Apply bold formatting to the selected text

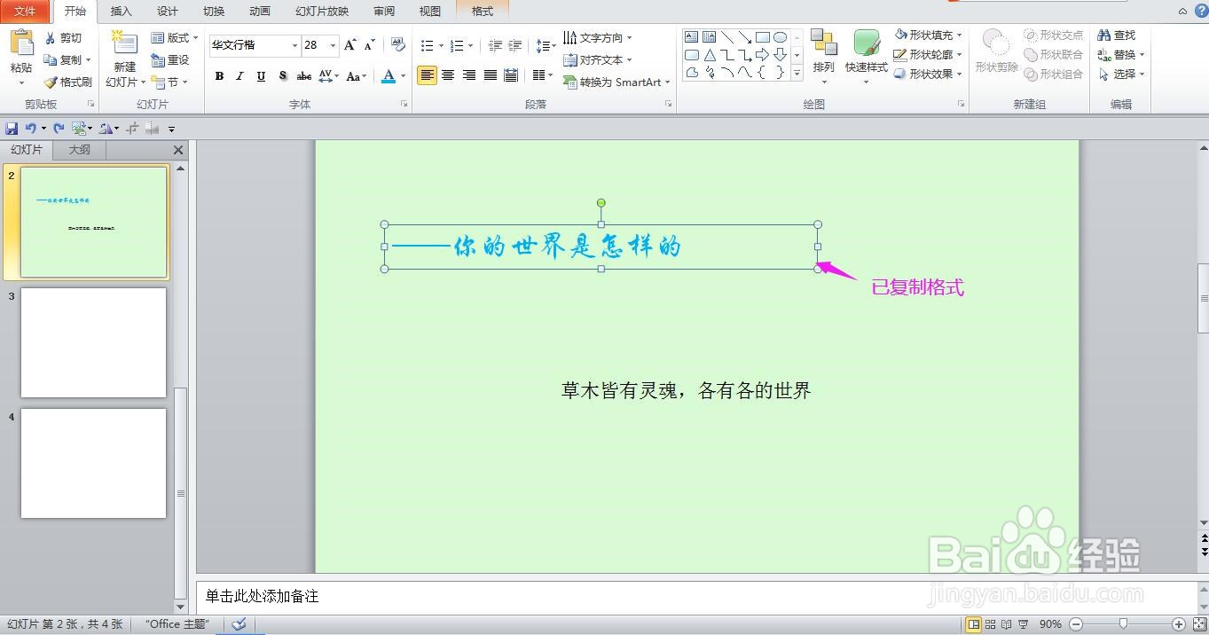click(x=219, y=76)
